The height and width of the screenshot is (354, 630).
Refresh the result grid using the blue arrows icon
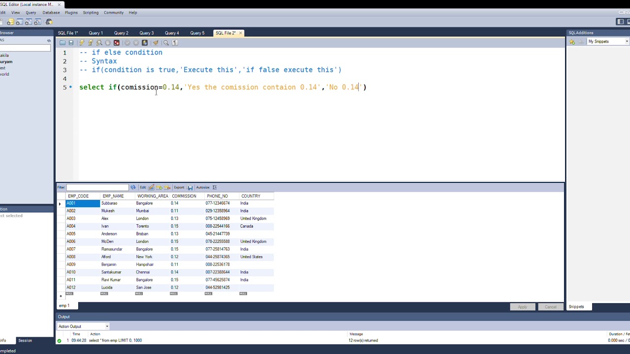[x=133, y=187]
